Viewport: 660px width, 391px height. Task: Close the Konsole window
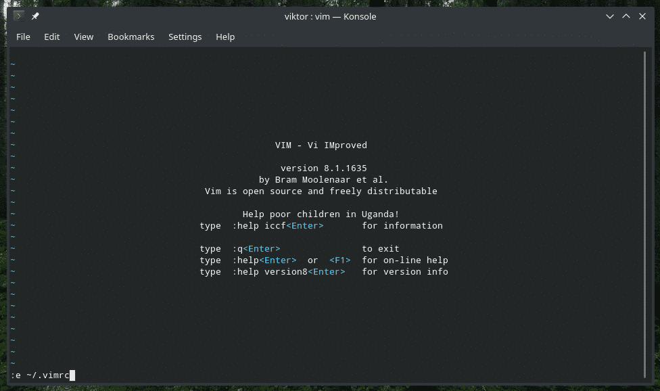[642, 16]
